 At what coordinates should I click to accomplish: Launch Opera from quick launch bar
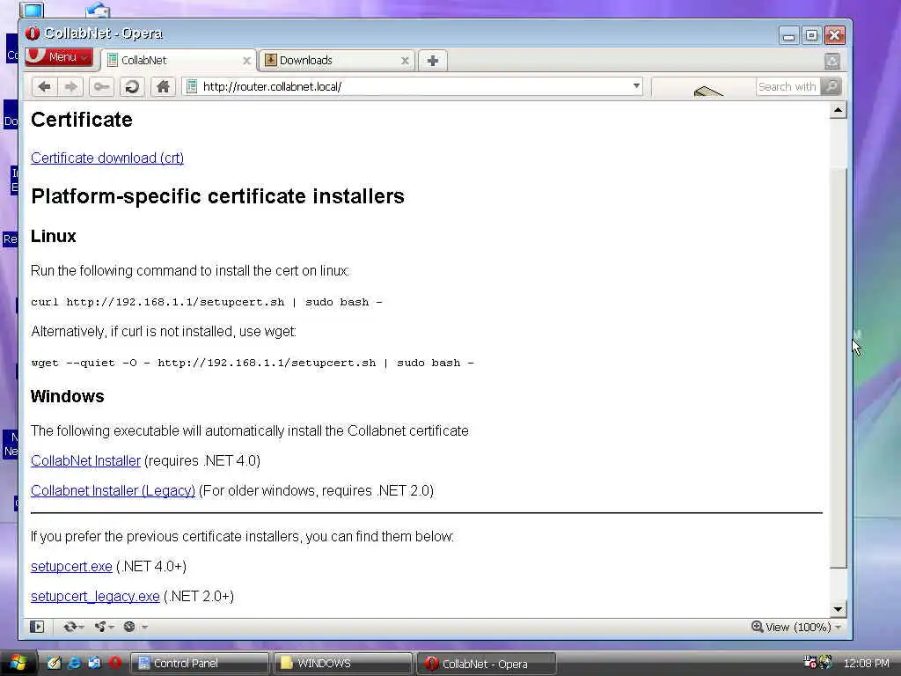click(x=115, y=663)
